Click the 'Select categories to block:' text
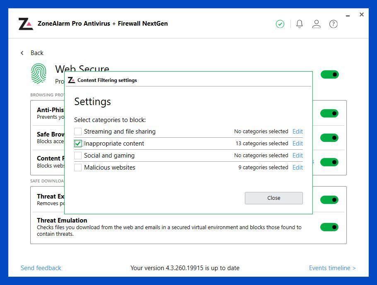The width and height of the screenshot is (377, 285). [x=110, y=120]
